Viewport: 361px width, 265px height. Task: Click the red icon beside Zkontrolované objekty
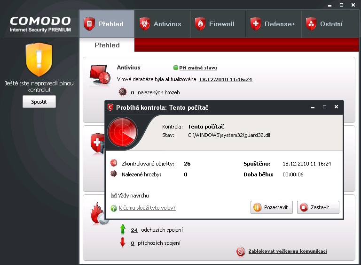tap(113, 163)
